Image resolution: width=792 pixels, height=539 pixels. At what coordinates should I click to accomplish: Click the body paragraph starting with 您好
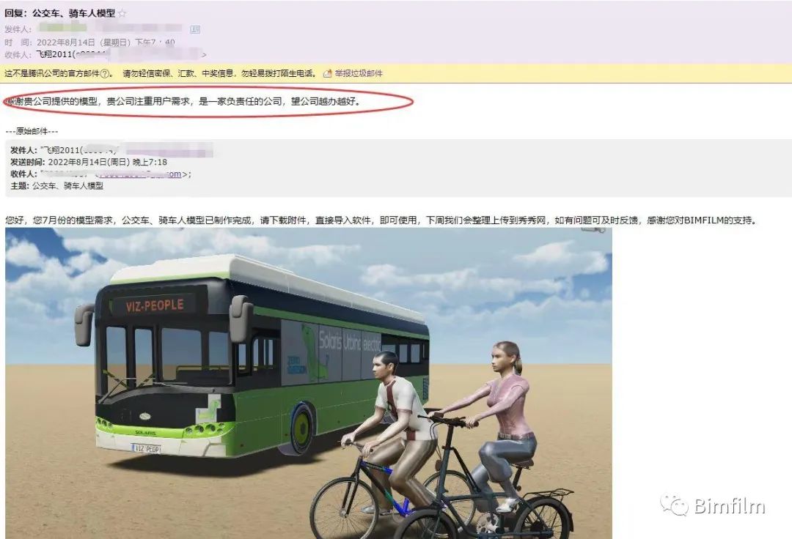tap(381, 220)
